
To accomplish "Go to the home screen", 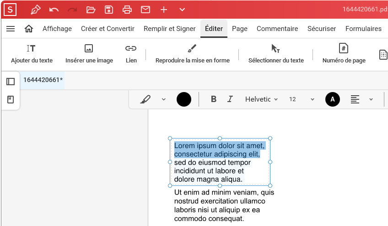I will [x=29, y=29].
